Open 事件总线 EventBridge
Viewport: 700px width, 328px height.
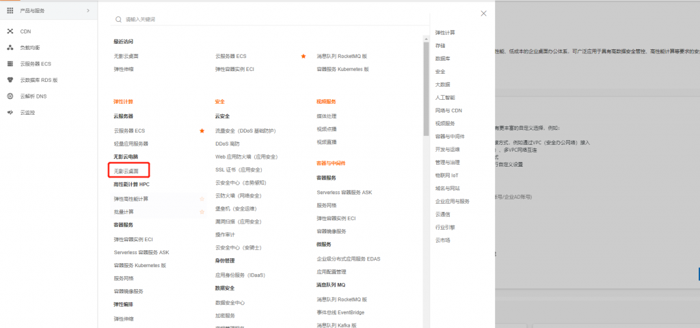(340, 312)
